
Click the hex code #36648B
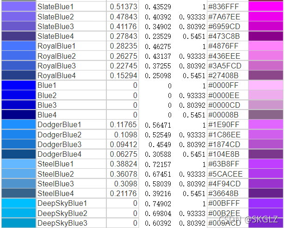pyautogui.click(x=223, y=194)
